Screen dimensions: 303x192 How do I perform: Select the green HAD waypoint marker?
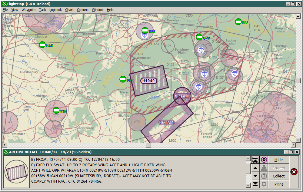pyautogui.click(x=42, y=45)
